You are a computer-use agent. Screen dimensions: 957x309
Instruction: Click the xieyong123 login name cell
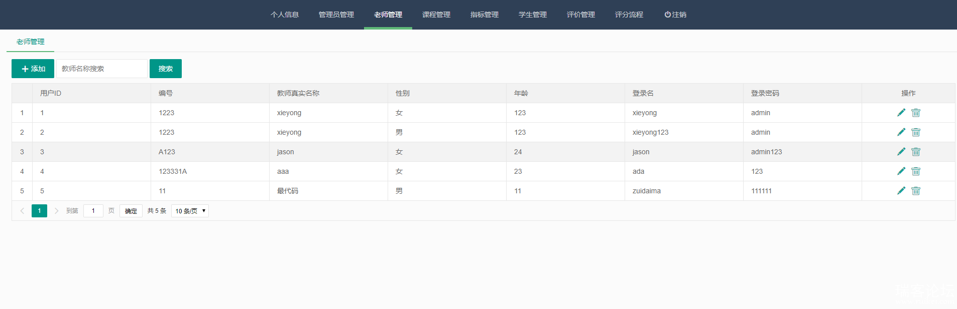pyautogui.click(x=684, y=132)
